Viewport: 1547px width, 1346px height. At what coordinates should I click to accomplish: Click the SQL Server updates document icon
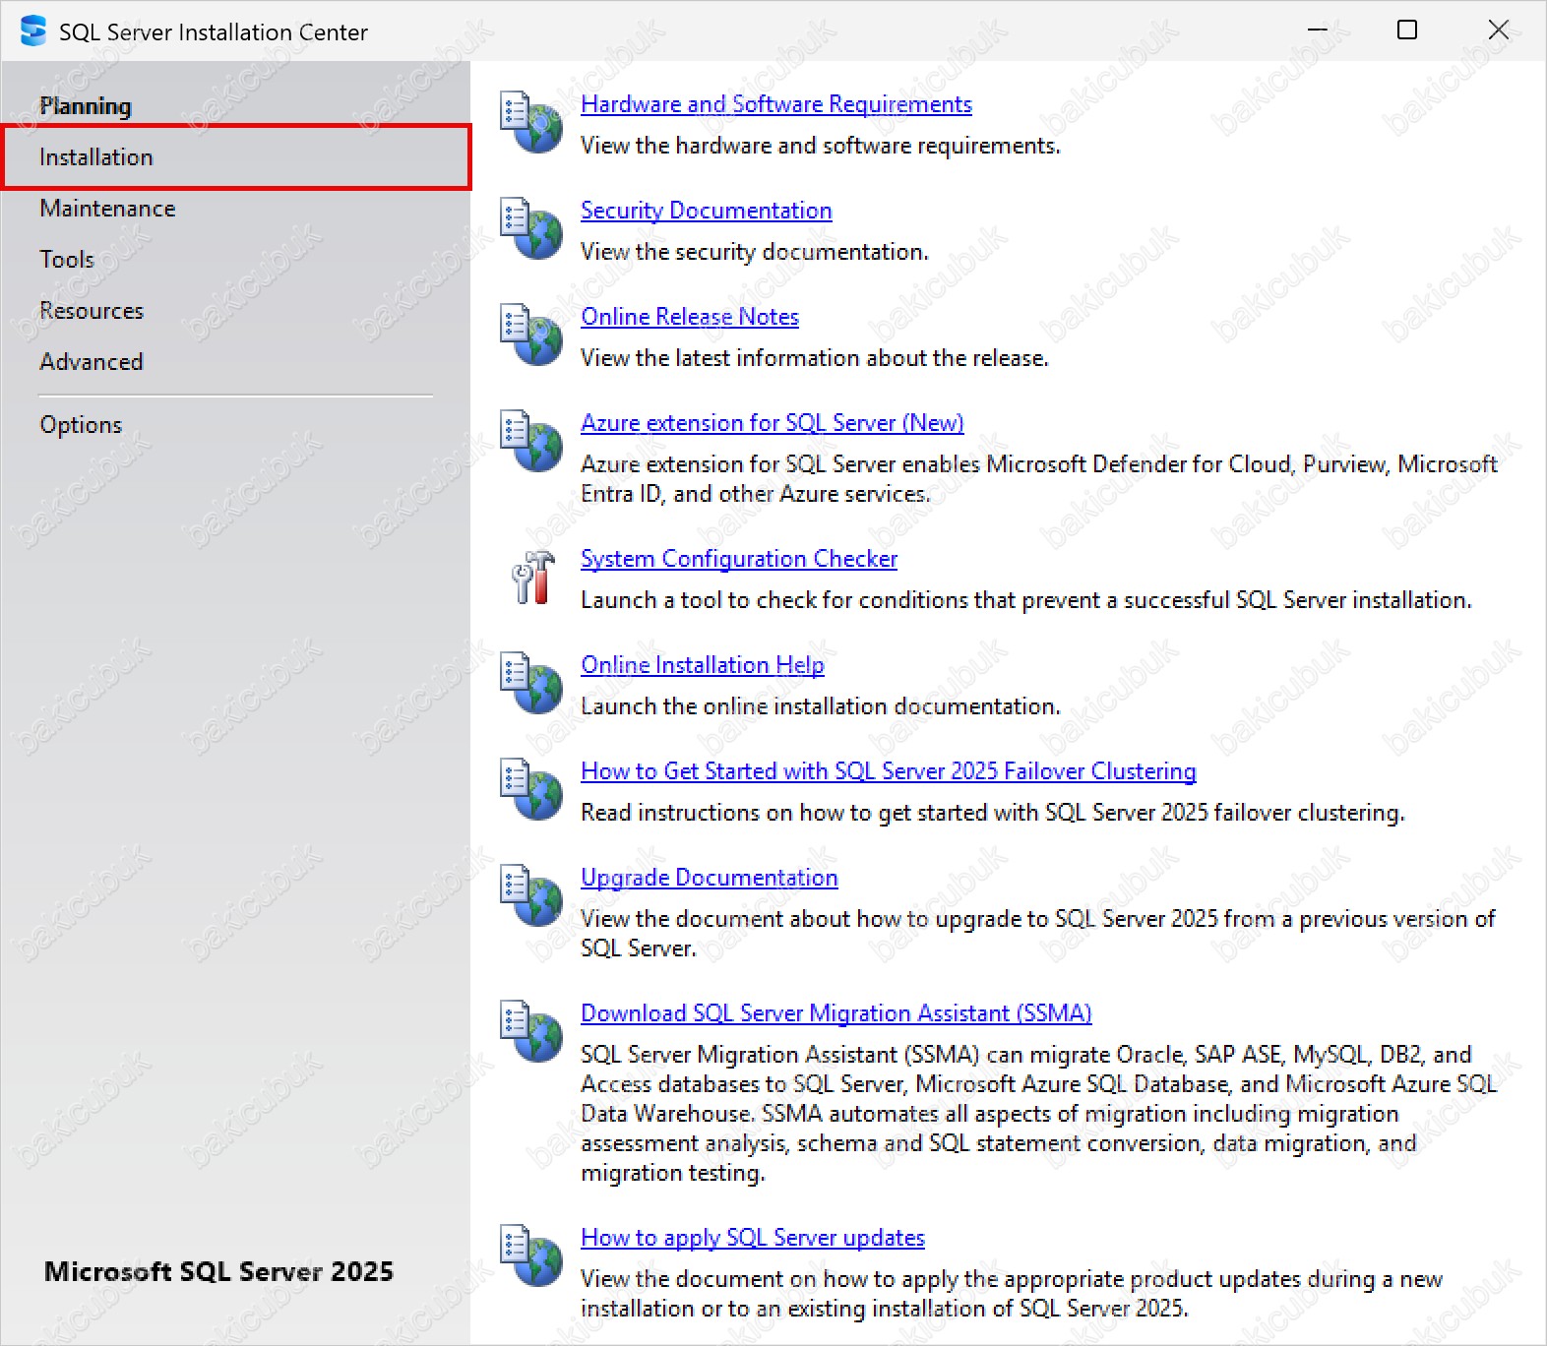(531, 1256)
